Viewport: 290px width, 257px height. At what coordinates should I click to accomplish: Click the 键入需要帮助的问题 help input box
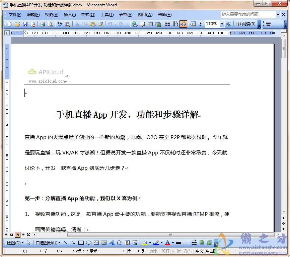pos(248,14)
